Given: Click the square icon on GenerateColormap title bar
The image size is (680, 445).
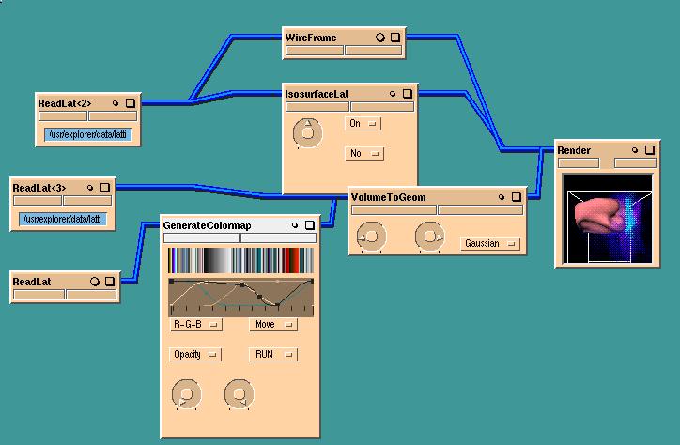Looking at the screenshot, I should click(310, 225).
